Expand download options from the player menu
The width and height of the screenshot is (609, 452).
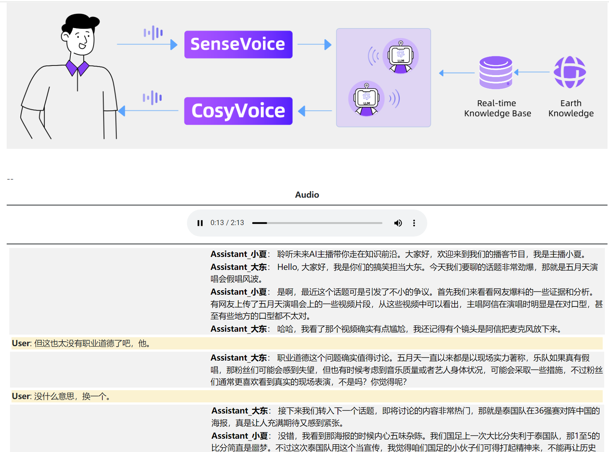click(414, 223)
